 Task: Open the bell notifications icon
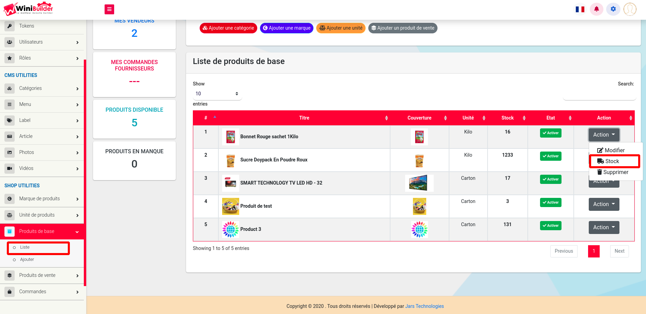point(597,9)
